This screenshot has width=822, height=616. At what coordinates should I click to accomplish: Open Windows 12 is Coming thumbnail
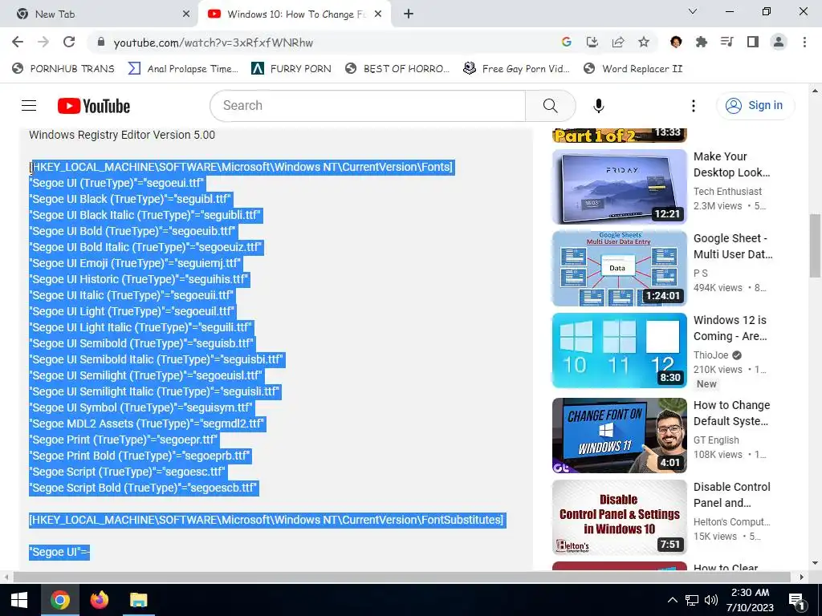tap(619, 351)
